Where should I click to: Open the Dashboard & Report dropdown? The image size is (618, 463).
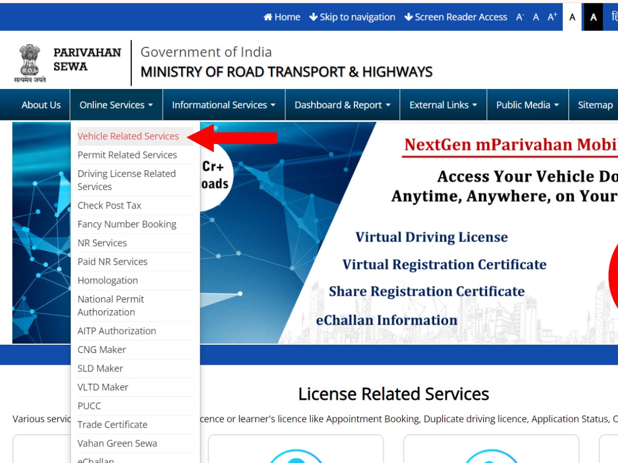(341, 104)
